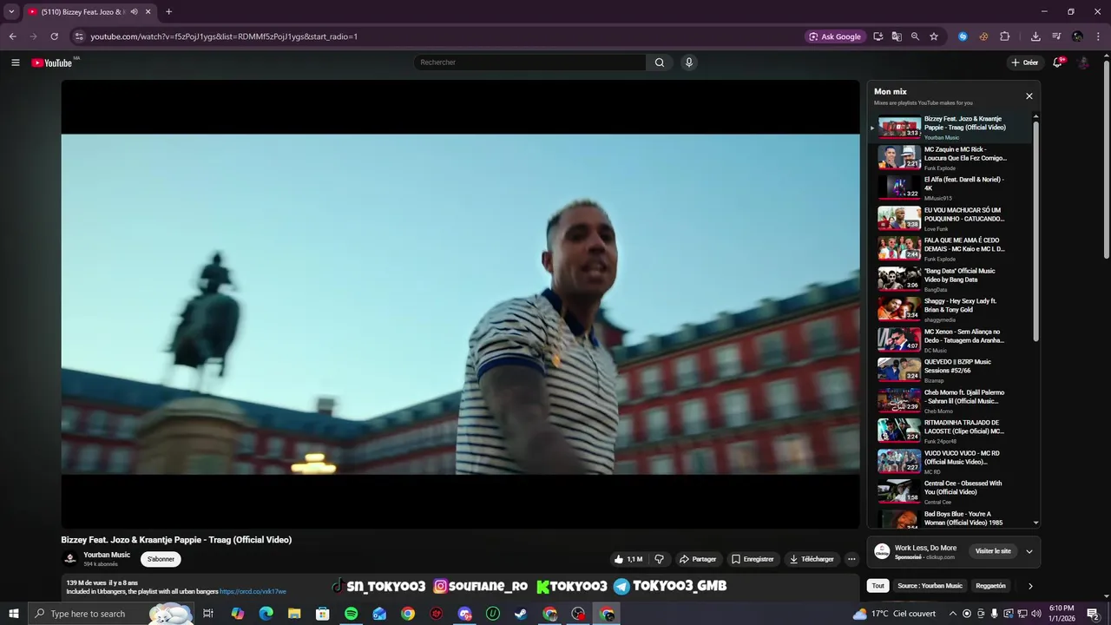Select the Source : Yourban Music chip
This screenshot has width=1111, height=625.
point(930,586)
